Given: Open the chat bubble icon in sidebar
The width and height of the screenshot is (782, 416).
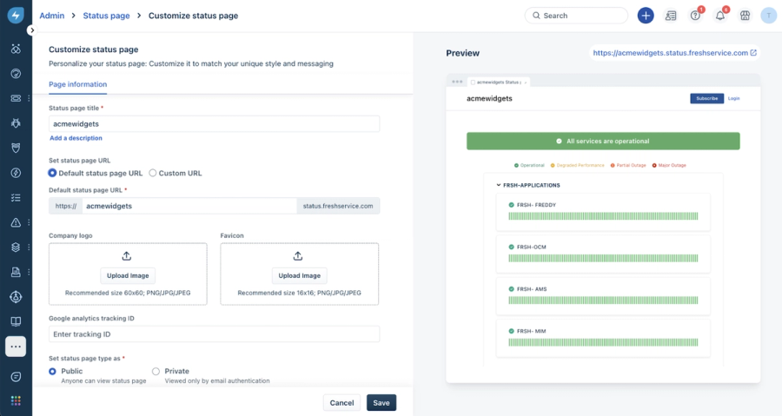Looking at the screenshot, I should [x=16, y=377].
